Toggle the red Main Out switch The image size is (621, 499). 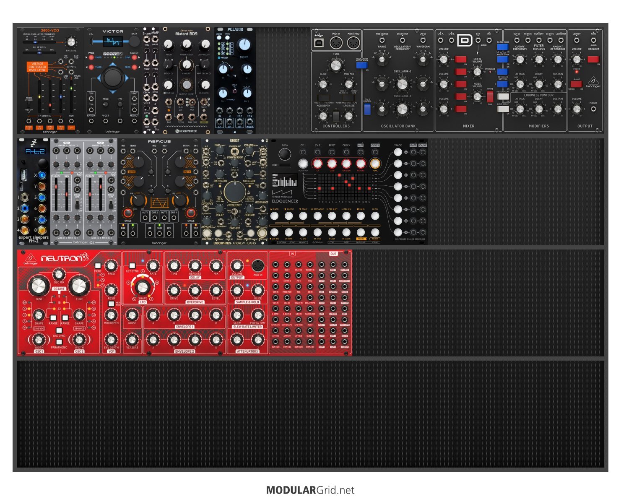click(x=593, y=59)
